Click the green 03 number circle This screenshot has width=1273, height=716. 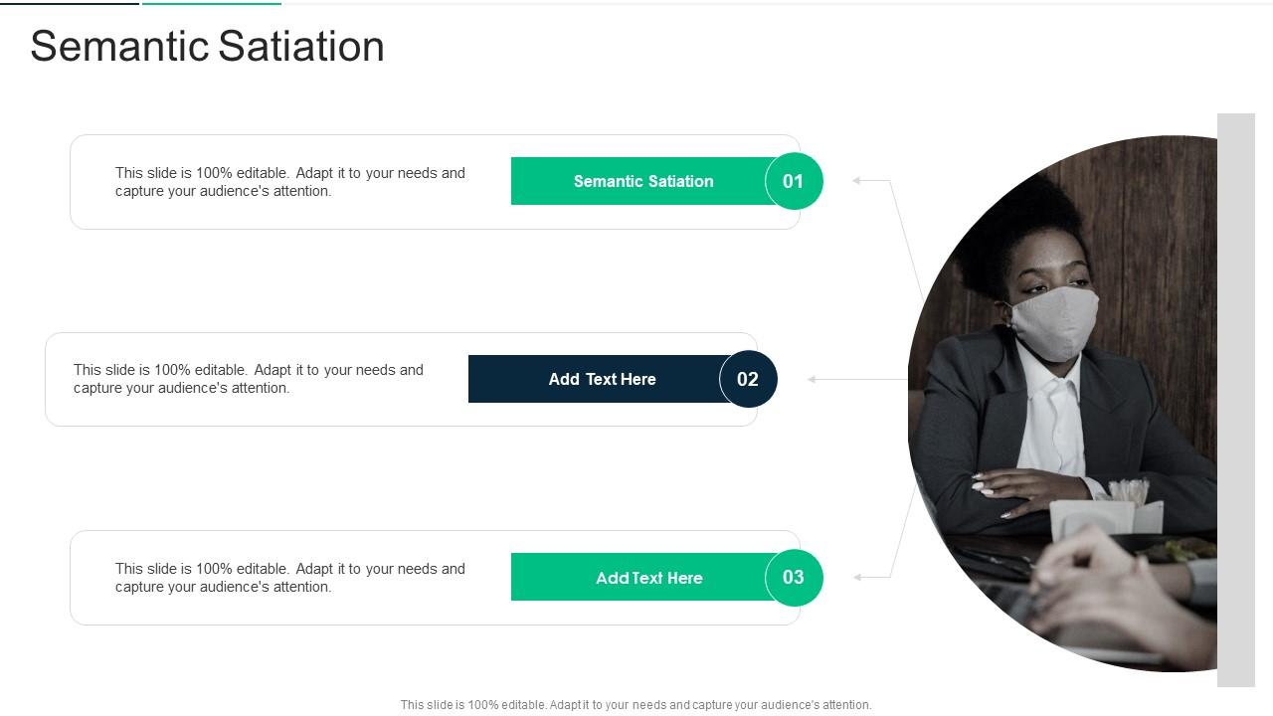(794, 577)
